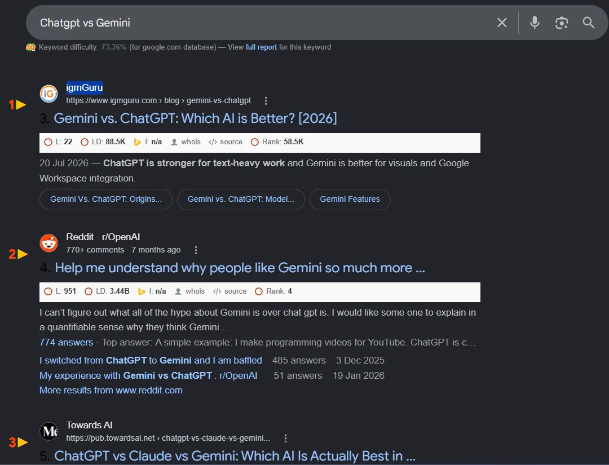The image size is (609, 465).
Task: Click Bing index I: n/a in Reddit bar
Action: tap(152, 291)
